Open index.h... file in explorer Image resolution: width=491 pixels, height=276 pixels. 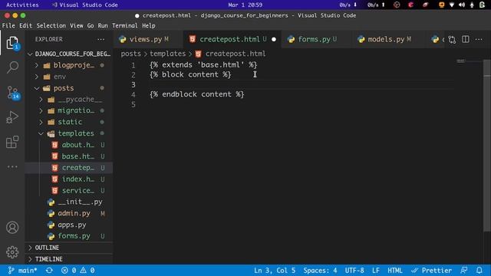69,179
